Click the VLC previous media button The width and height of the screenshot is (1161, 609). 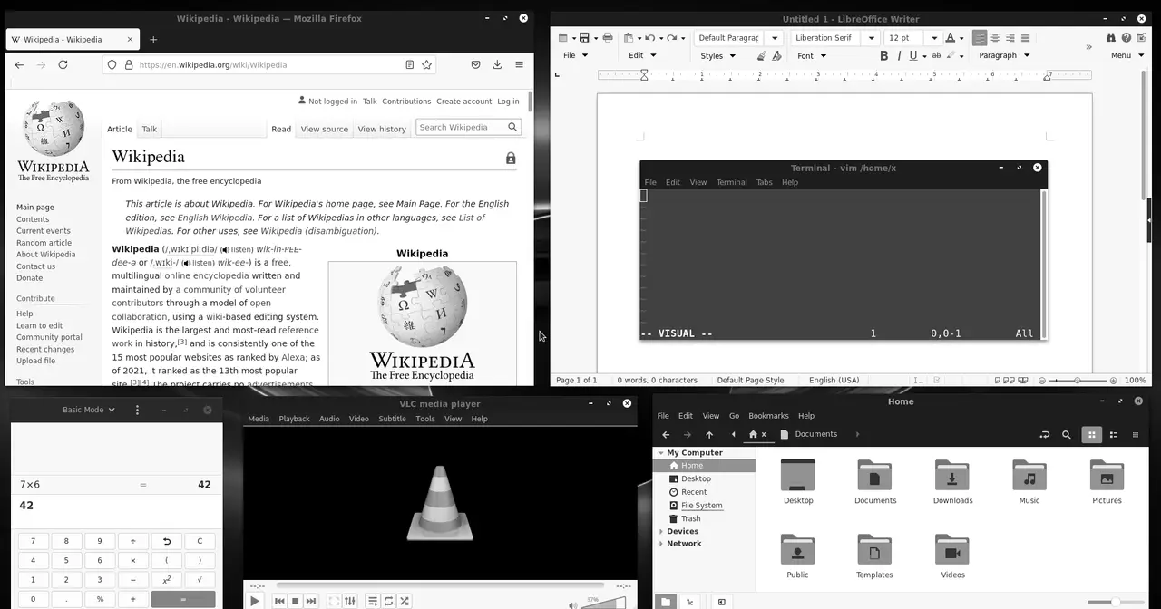[x=279, y=601]
